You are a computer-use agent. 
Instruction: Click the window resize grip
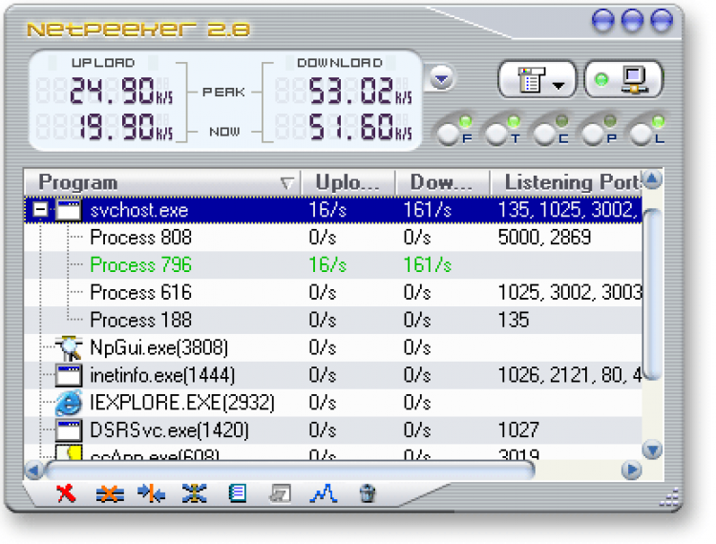669,497
